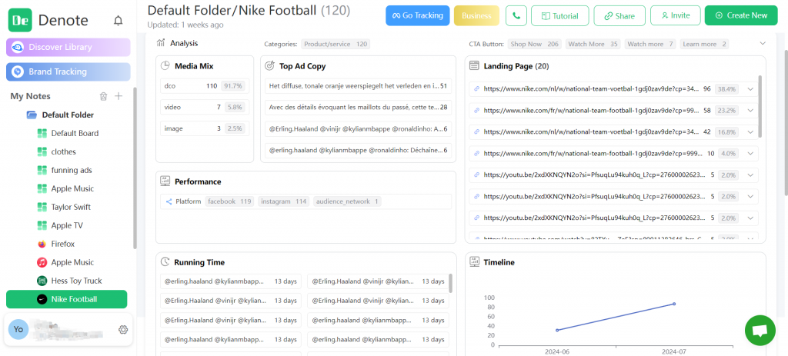The height and width of the screenshot is (356, 788).
Task: Click the Top Ad Copy target icon
Action: pyautogui.click(x=269, y=66)
